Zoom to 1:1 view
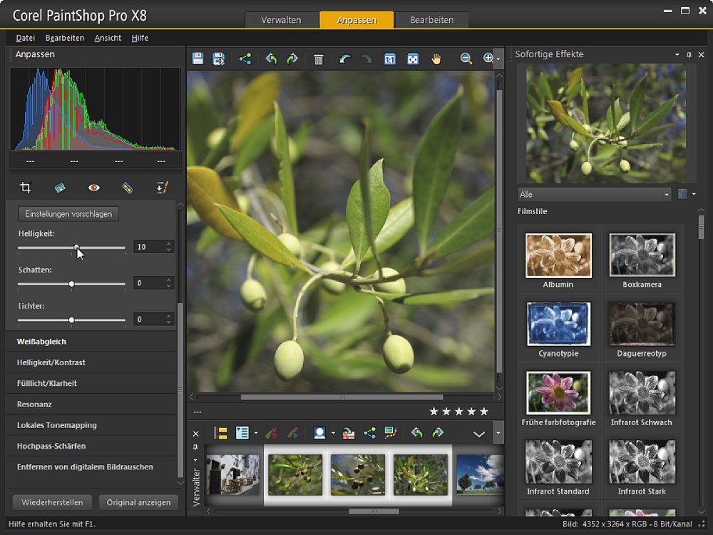Viewport: 713px width, 535px height. [x=390, y=59]
